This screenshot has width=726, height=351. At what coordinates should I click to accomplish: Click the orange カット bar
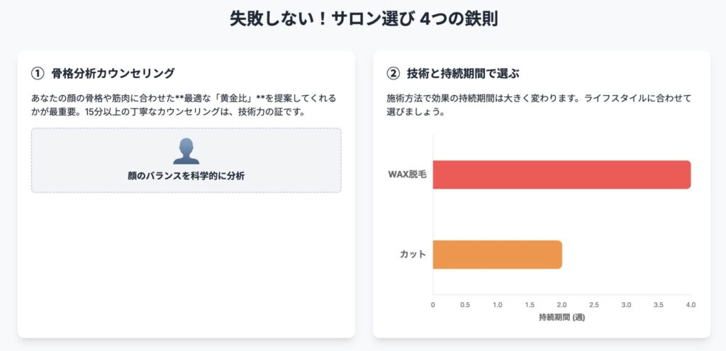pos(497,255)
